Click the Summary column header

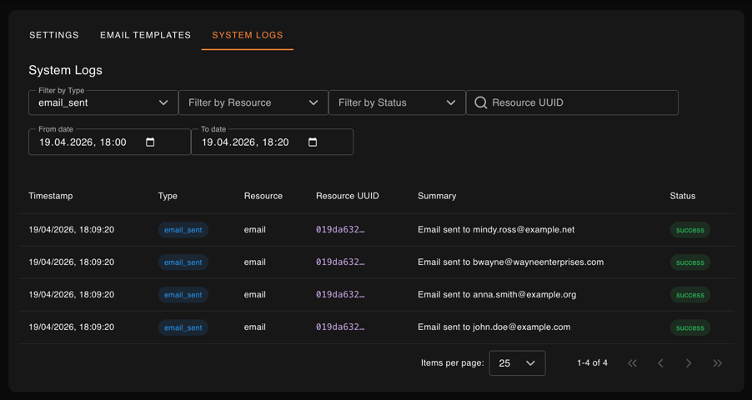click(437, 196)
